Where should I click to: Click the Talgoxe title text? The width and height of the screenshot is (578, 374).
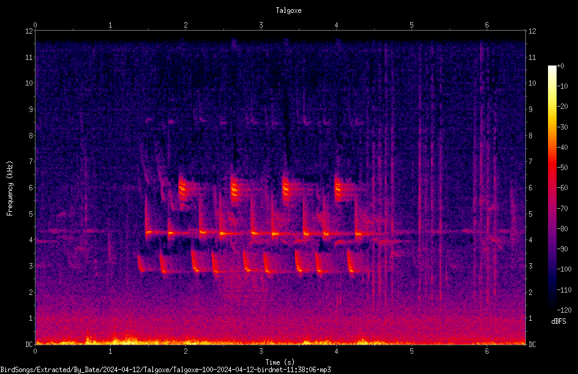[288, 10]
